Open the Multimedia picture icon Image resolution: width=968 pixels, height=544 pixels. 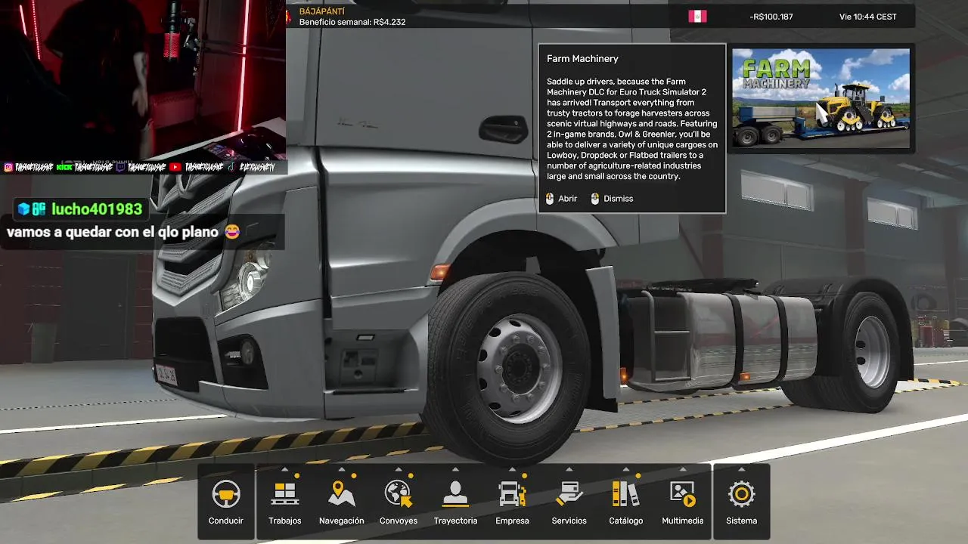pyautogui.click(x=682, y=495)
